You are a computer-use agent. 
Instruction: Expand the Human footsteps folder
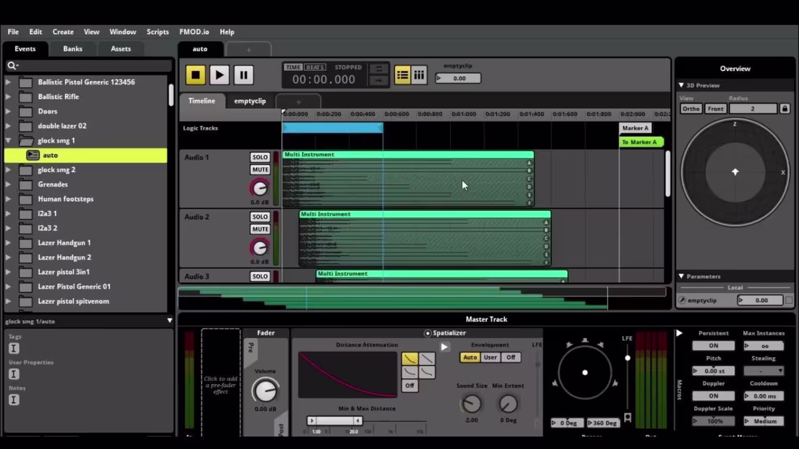pyautogui.click(x=8, y=199)
